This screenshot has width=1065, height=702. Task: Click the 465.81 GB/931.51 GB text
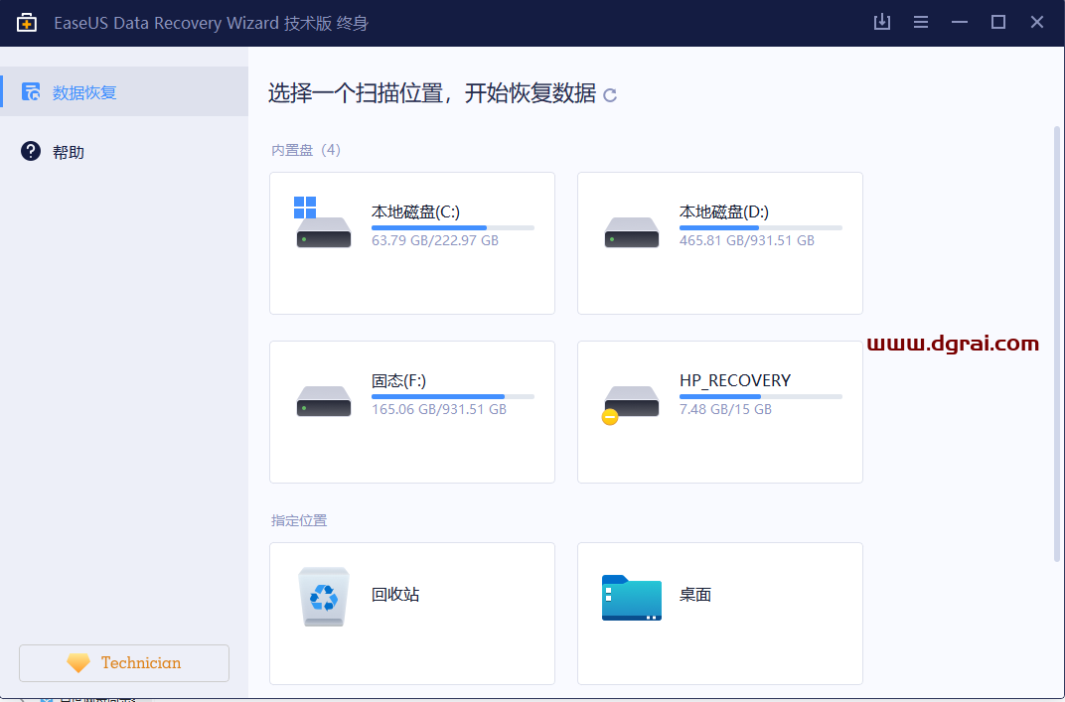point(746,240)
